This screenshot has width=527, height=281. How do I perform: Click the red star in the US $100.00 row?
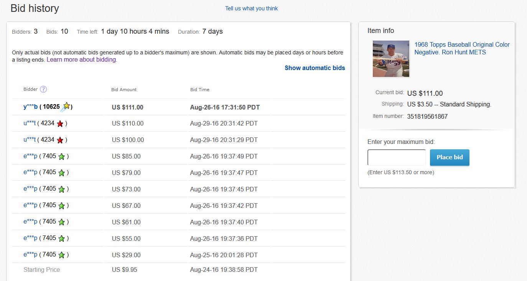pyautogui.click(x=60, y=140)
